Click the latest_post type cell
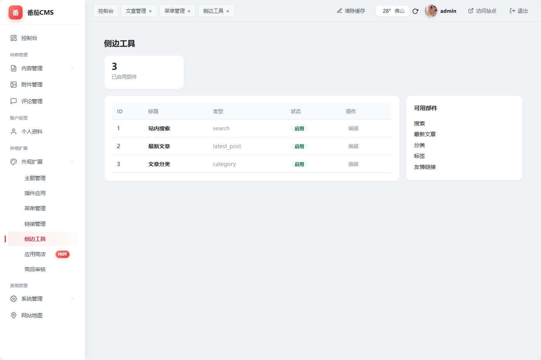The image size is (541, 360). 227,146
